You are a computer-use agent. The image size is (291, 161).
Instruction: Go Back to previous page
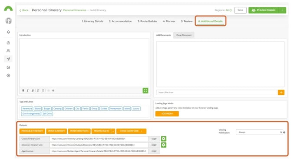click(x=24, y=10)
